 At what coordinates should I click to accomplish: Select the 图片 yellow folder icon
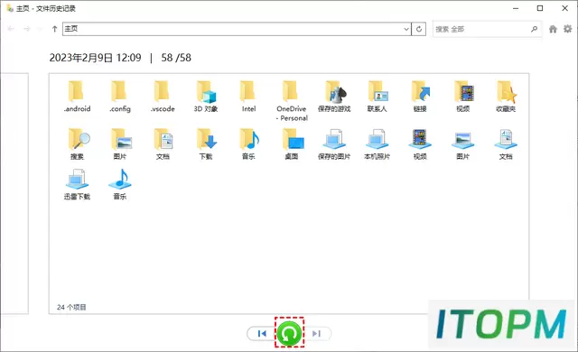tap(120, 144)
